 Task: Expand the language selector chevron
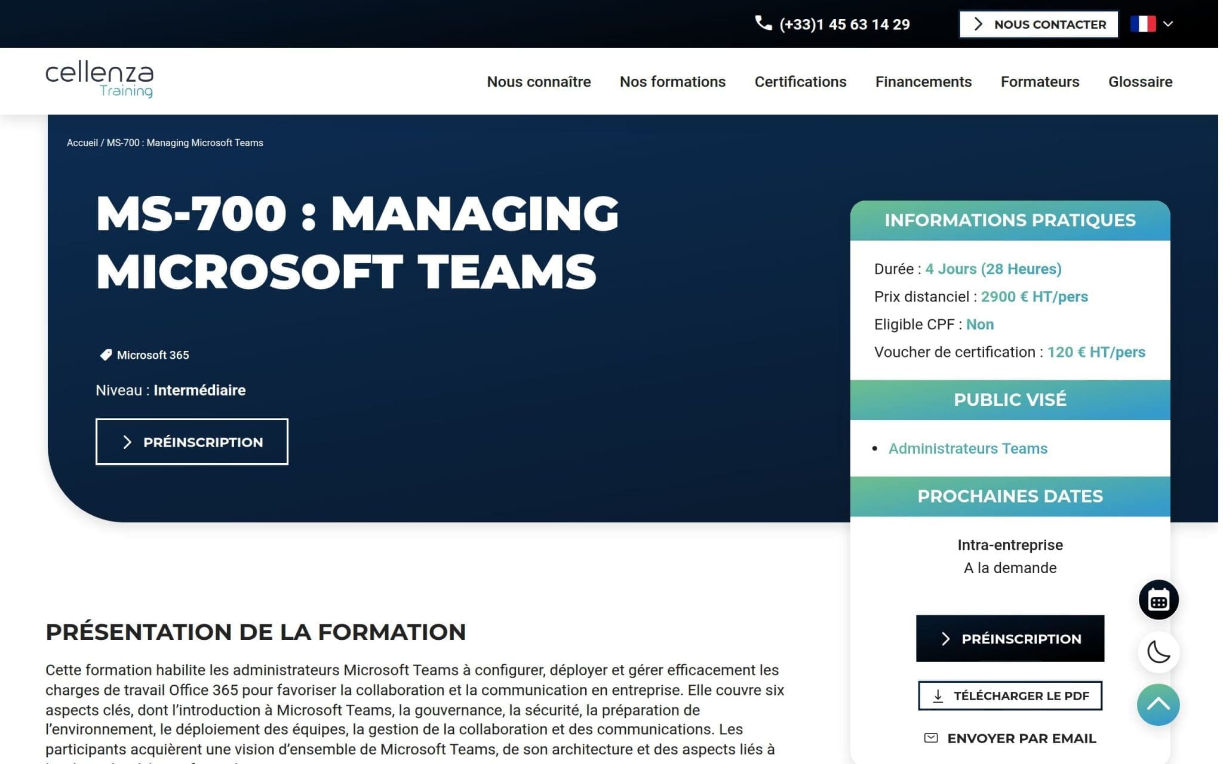coord(1169,24)
